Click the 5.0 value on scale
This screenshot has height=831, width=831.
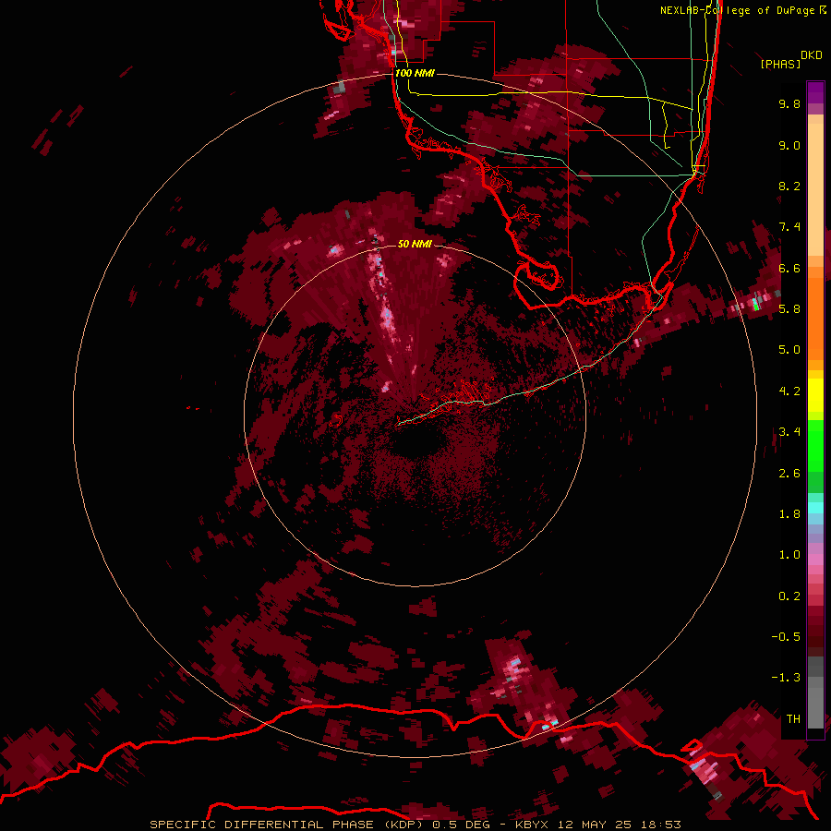pyautogui.click(x=789, y=350)
